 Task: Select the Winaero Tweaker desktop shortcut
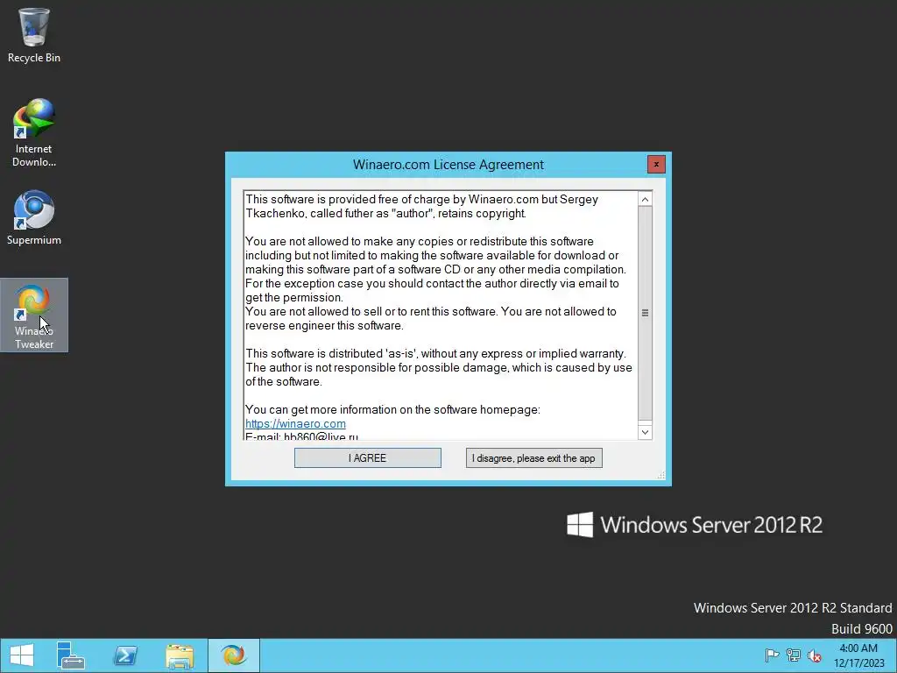[34, 315]
